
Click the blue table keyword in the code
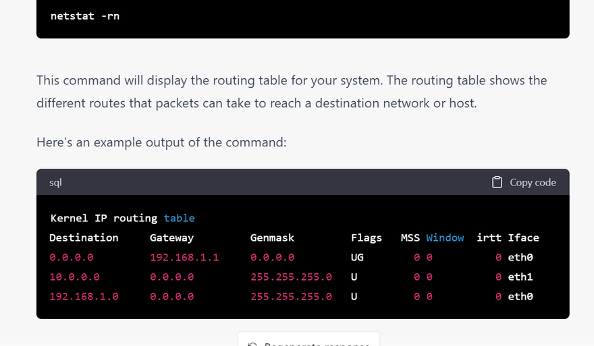(x=179, y=218)
